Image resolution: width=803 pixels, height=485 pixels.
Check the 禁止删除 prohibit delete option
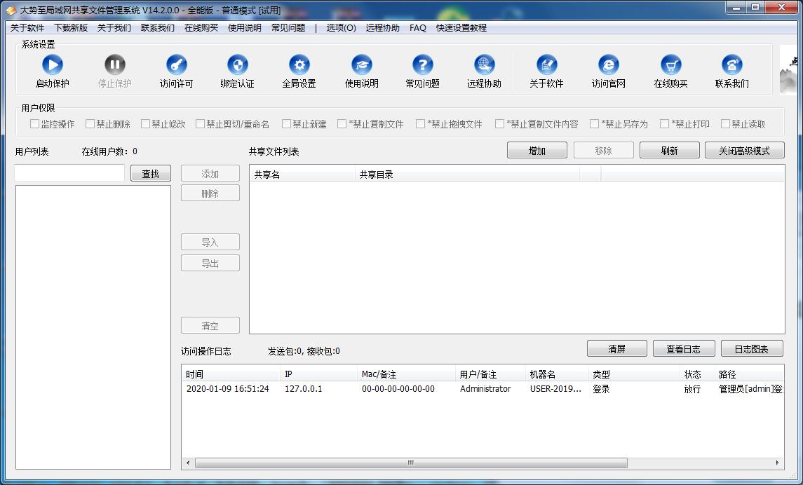(x=90, y=123)
